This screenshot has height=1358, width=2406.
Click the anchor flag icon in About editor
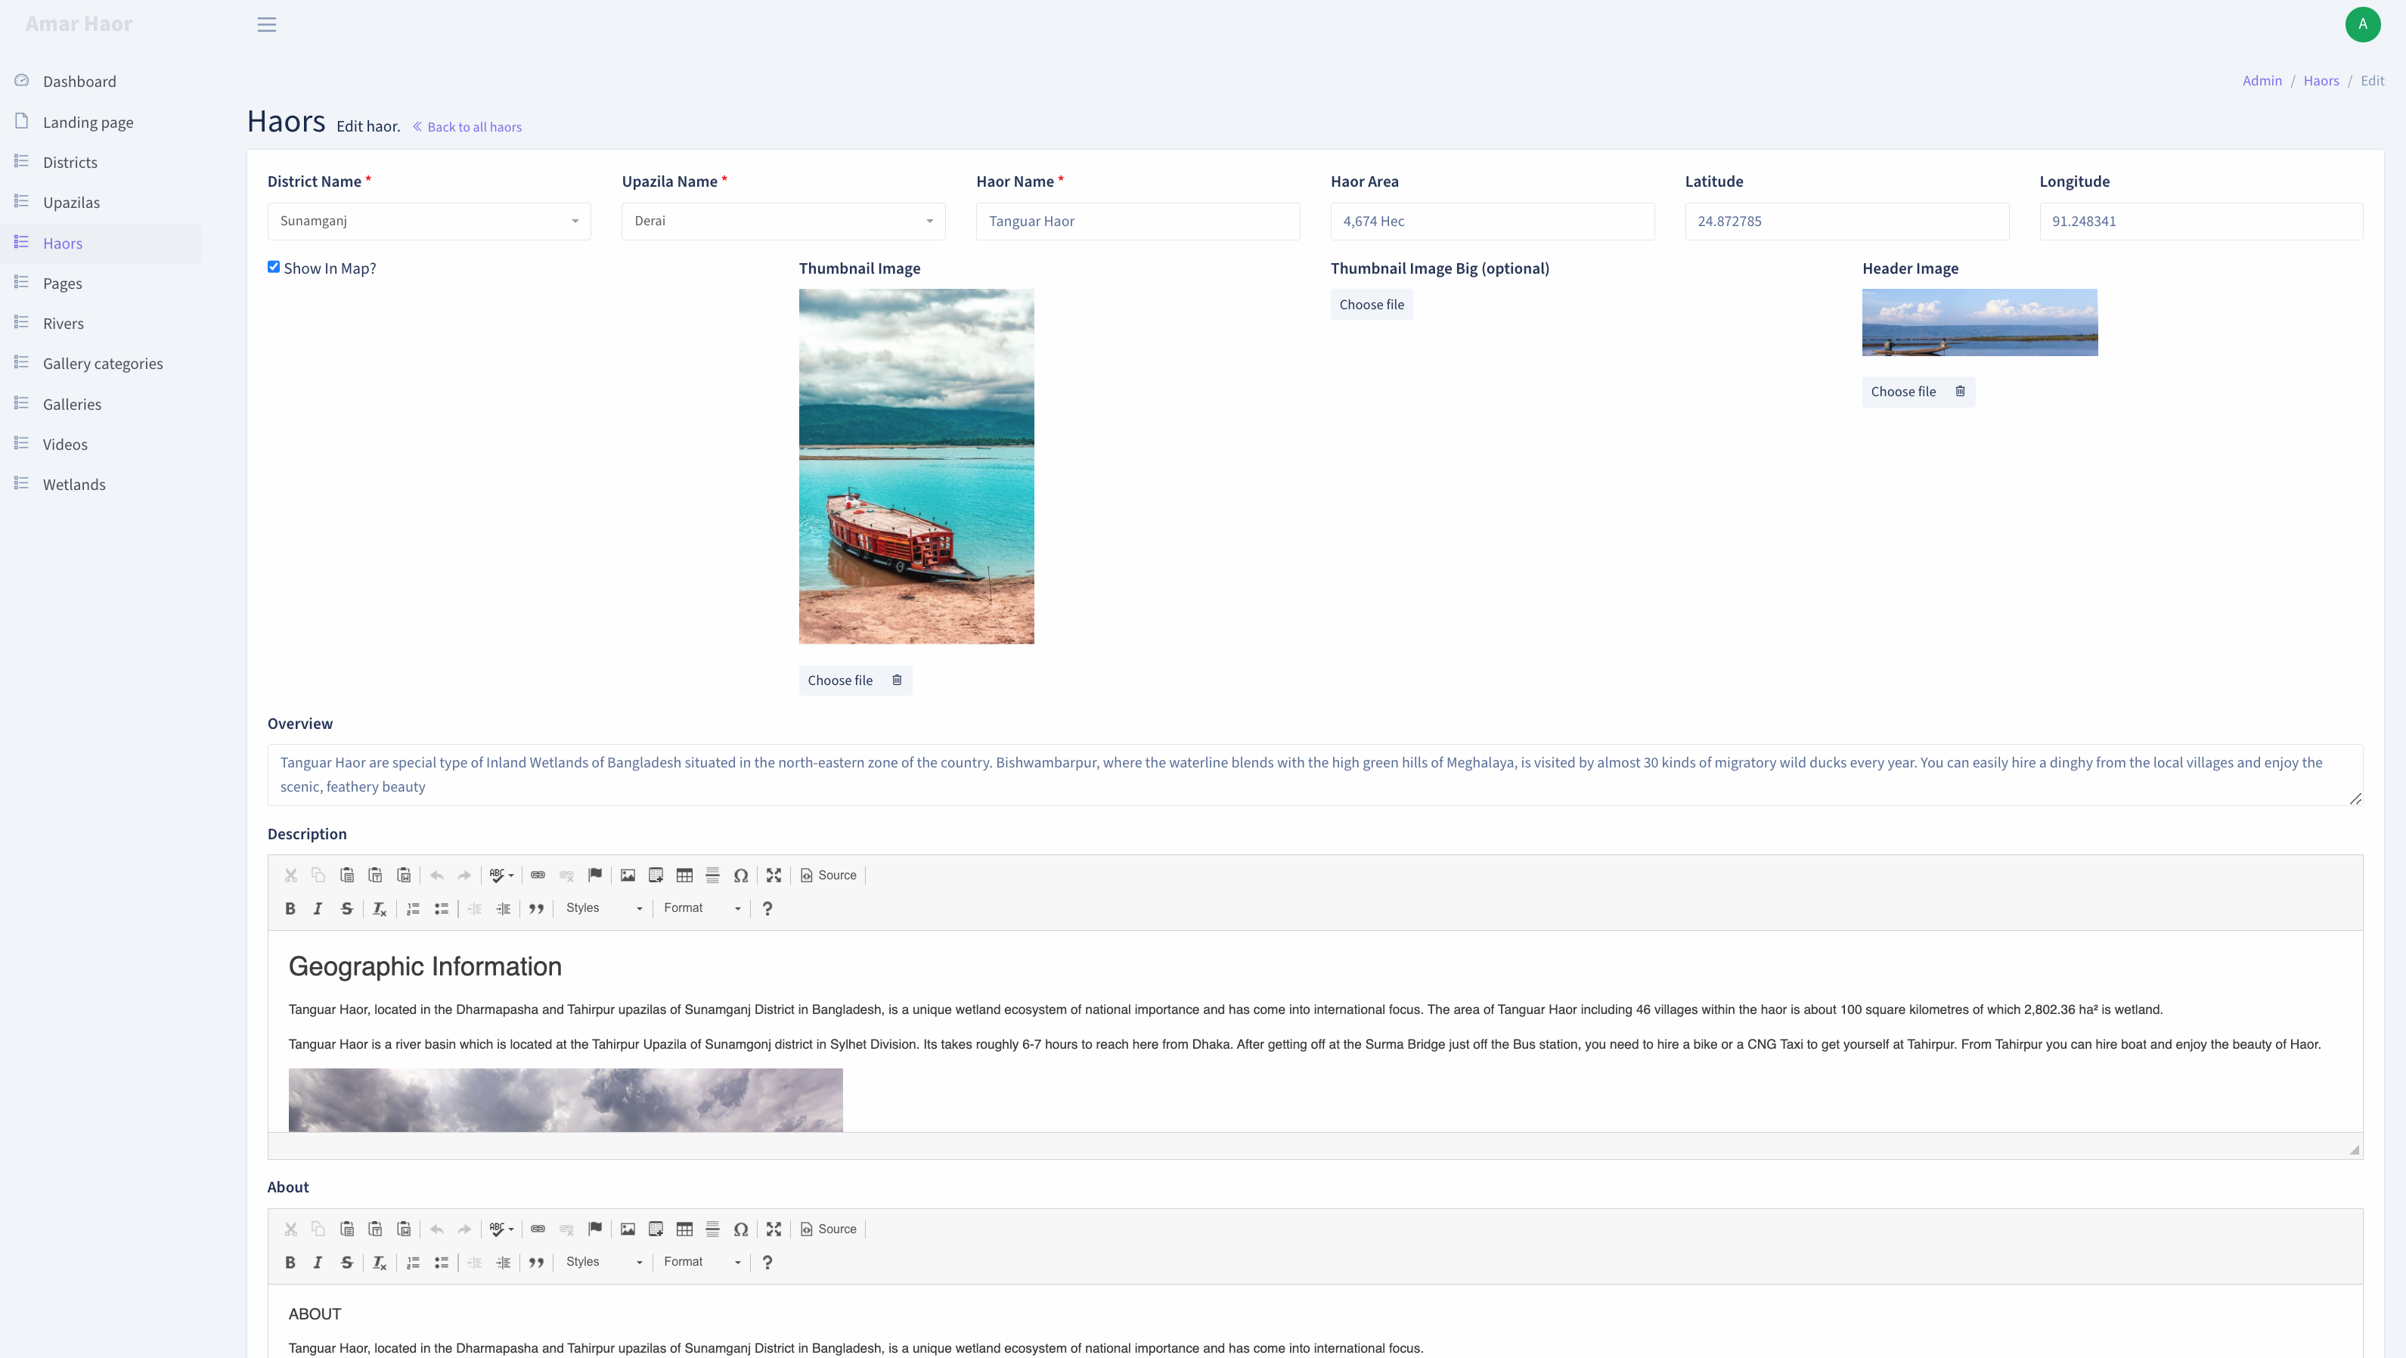(x=595, y=1229)
